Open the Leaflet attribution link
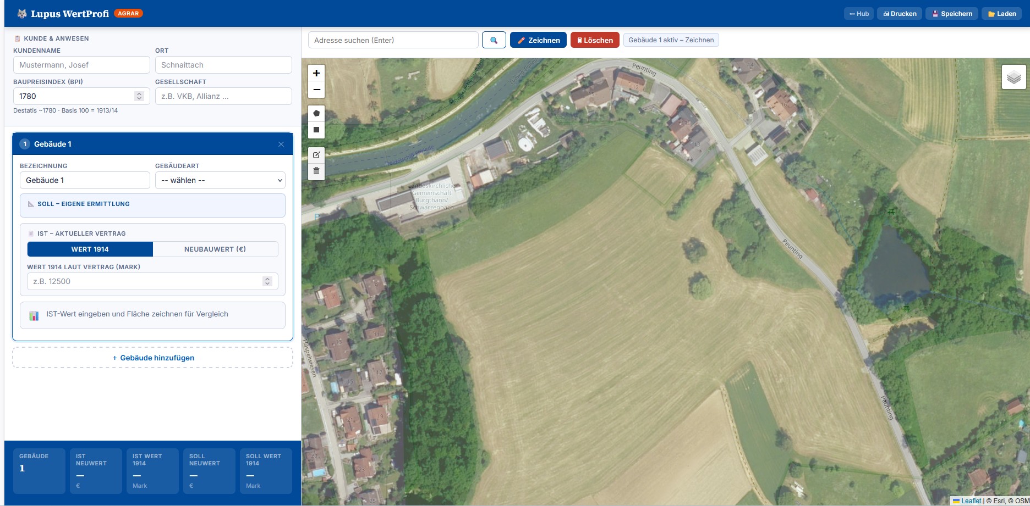Screen dimensions: 1030x506 (x=971, y=501)
